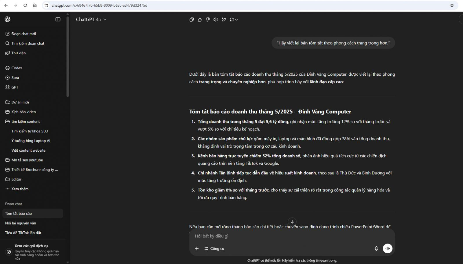Screen dimensions: 463x264
Task: Copy the response using the copy icon
Action: (192, 20)
